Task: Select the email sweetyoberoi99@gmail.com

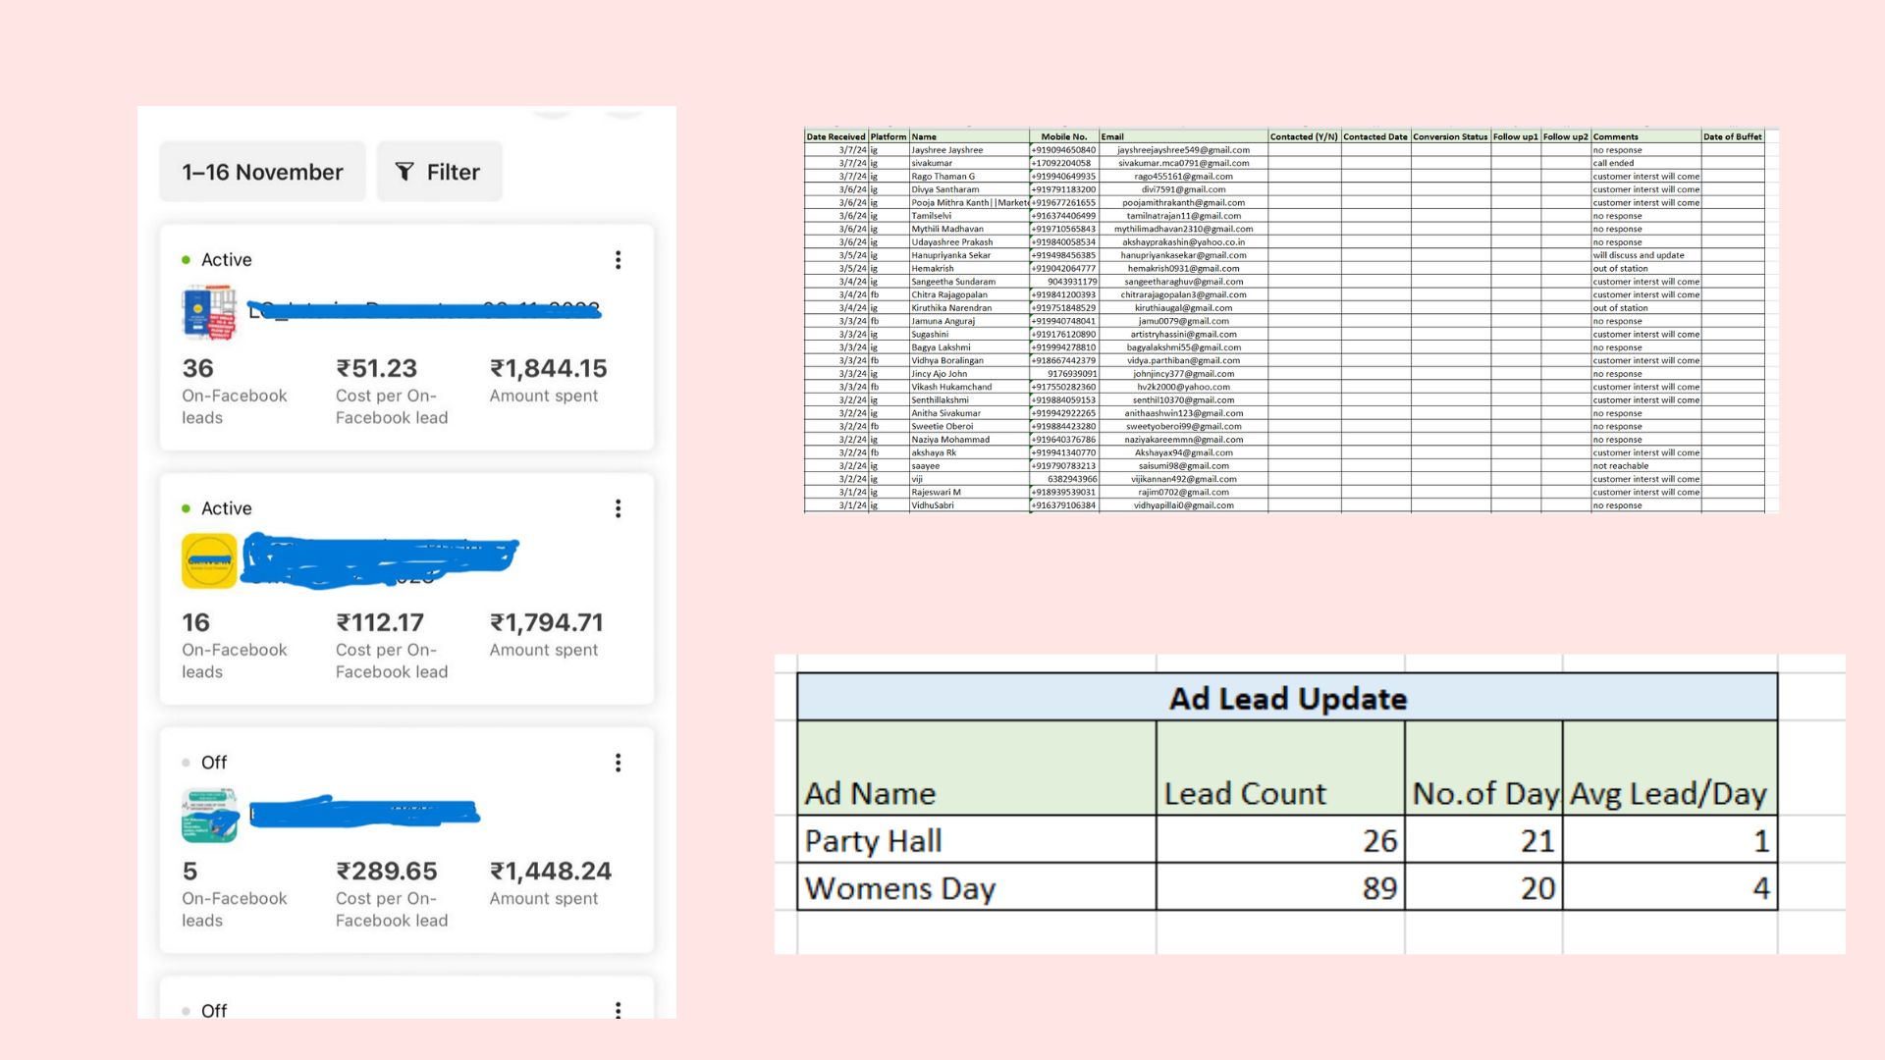Action: pos(1183,426)
